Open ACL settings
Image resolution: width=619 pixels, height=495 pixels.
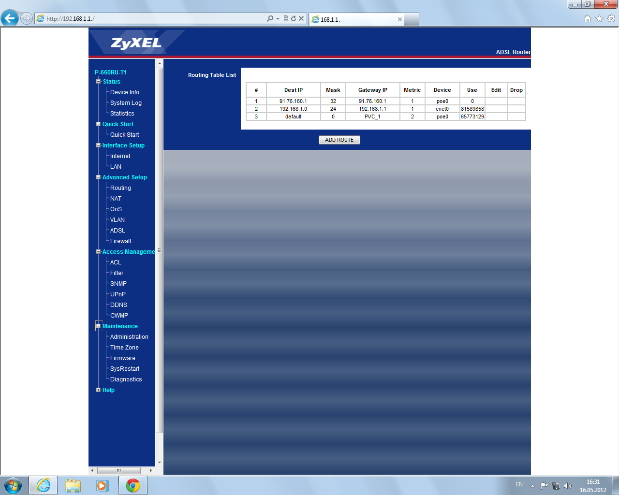point(116,262)
